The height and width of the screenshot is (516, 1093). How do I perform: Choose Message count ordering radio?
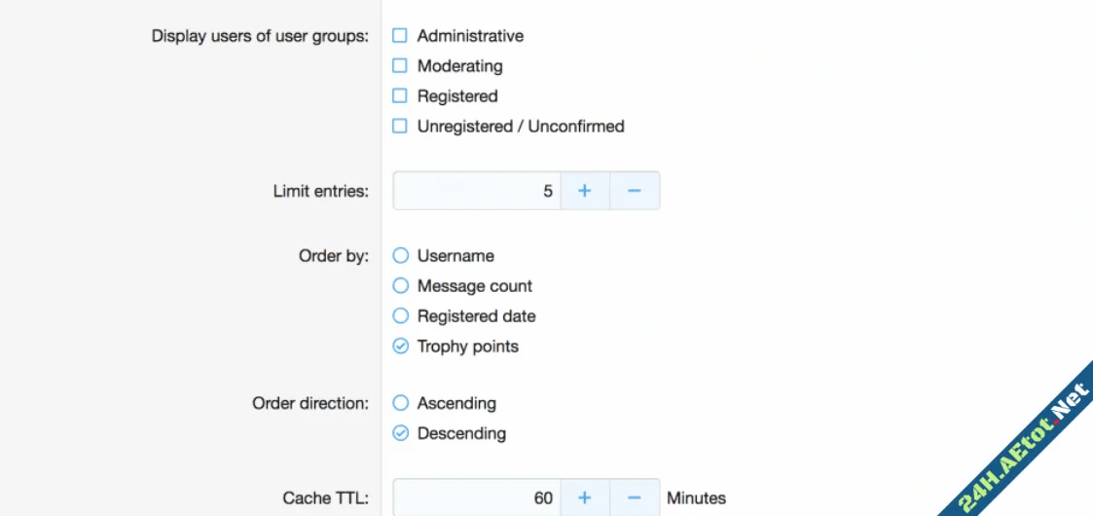point(400,286)
